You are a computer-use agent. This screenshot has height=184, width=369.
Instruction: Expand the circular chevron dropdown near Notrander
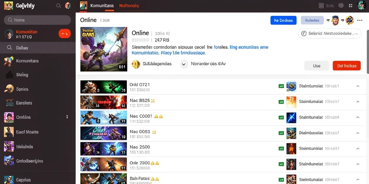[184, 64]
